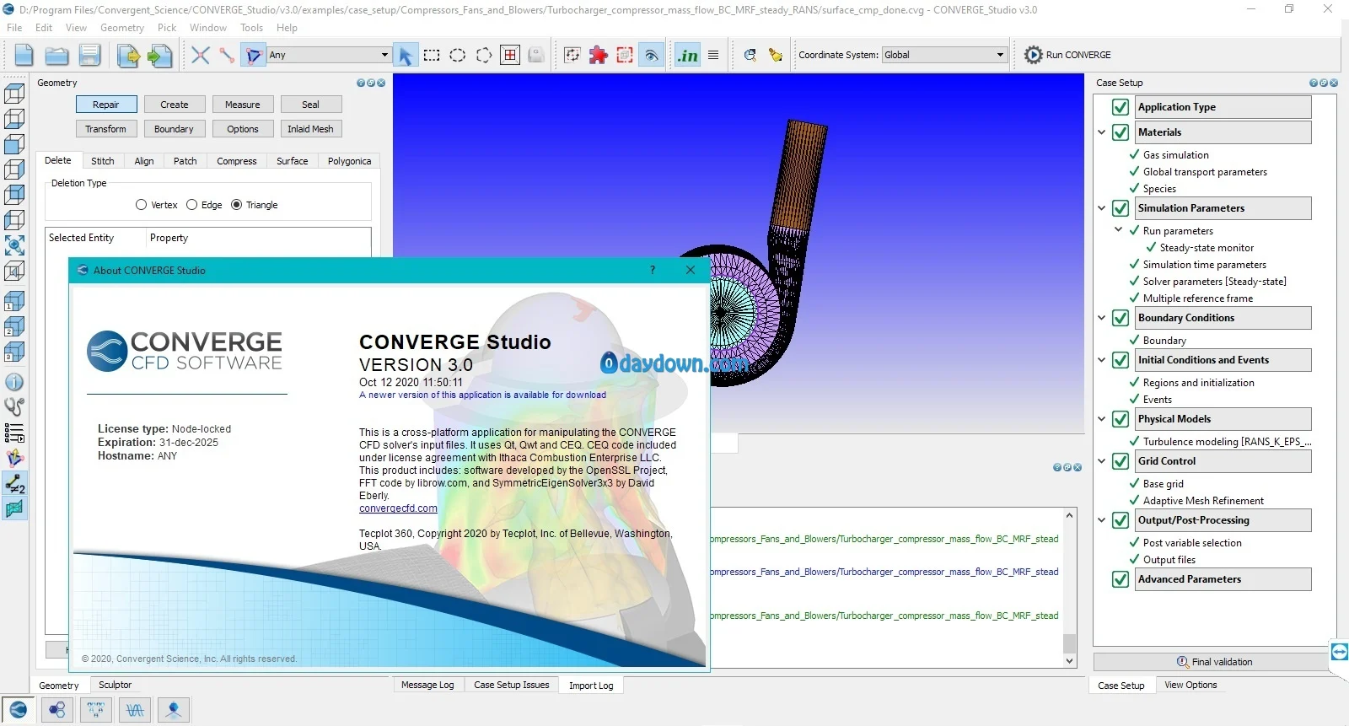Toggle the eye visibility toolbar icon
Viewport: 1349px width, 726px height.
[x=651, y=56]
